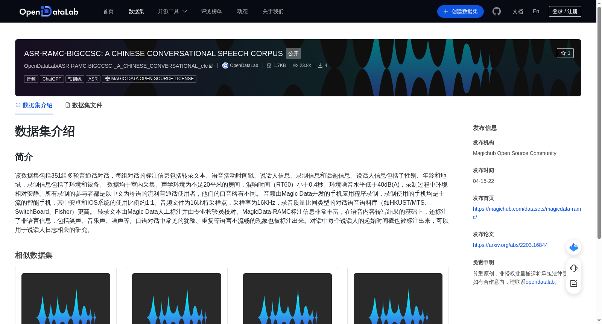The height and width of the screenshot is (324, 602).
Task: Open third similar dataset thumbnail
Action: coord(287,298)
